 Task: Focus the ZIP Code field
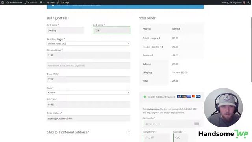point(88,105)
